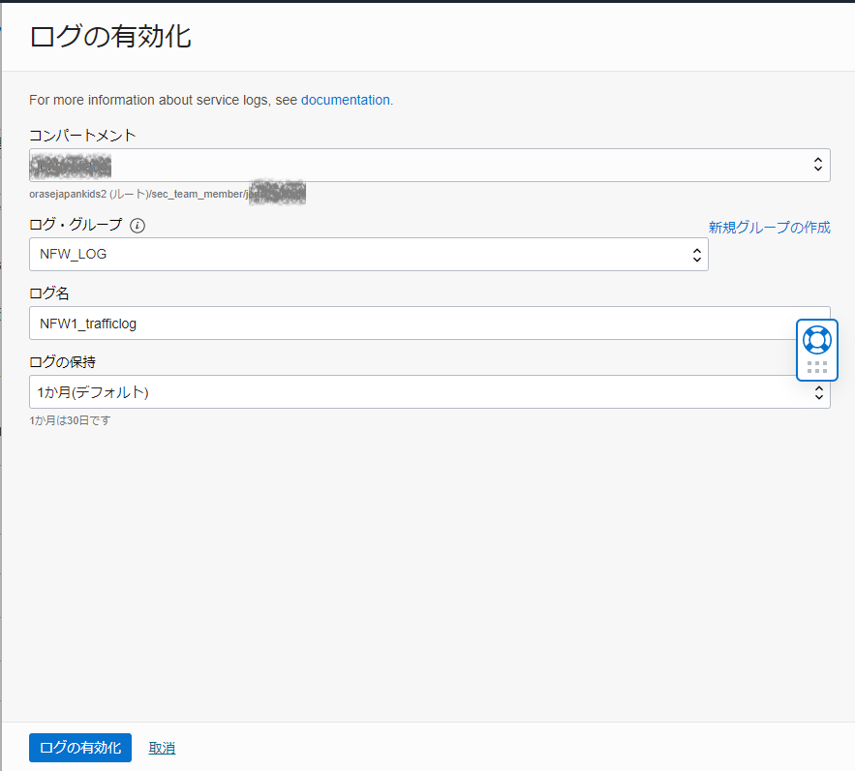Click the 新規グループの作成 link
The image size is (855, 771).
pyautogui.click(x=769, y=228)
